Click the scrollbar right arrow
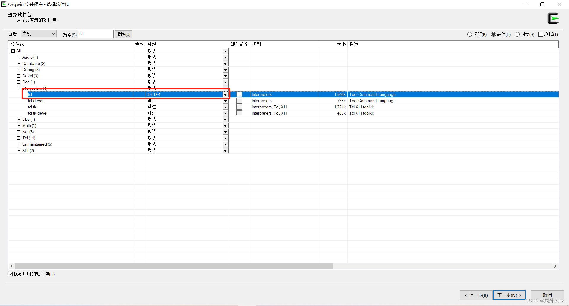Screen dimensions: 569x306 tap(555, 266)
